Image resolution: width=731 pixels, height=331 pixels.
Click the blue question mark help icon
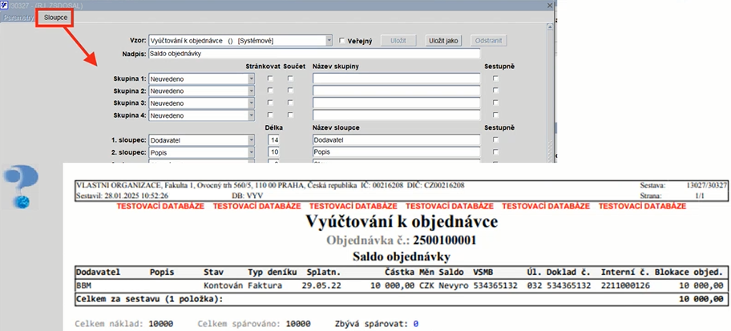click(20, 187)
